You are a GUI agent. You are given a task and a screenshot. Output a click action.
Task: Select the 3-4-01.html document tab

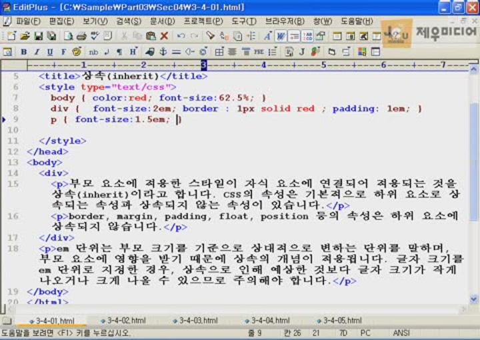coord(52,321)
